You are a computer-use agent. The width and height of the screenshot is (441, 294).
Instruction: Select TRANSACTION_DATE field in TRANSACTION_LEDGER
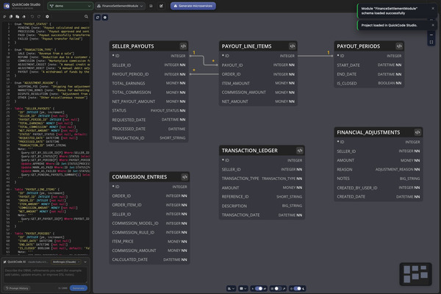262,215
